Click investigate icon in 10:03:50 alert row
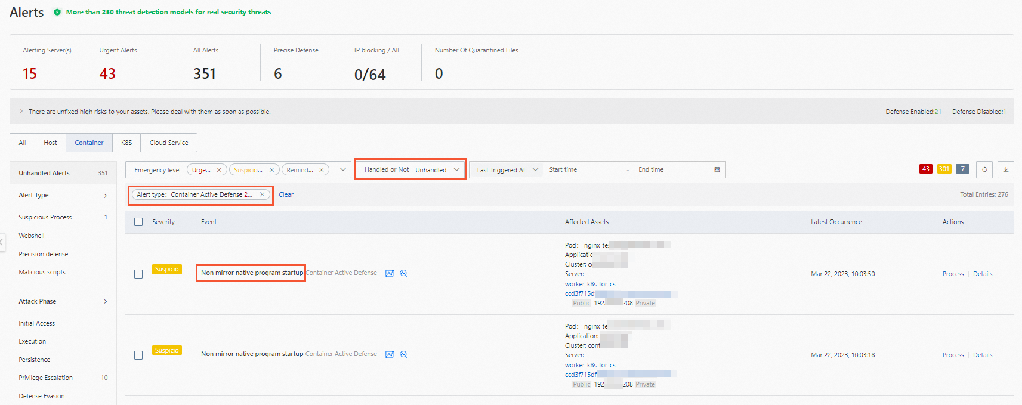 [403, 273]
